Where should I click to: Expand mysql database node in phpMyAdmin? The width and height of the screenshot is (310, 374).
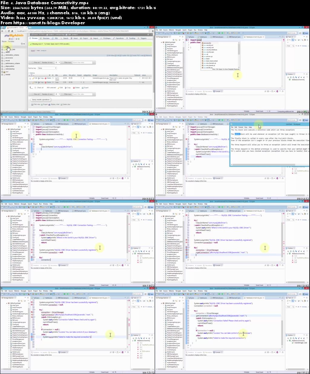2,61
